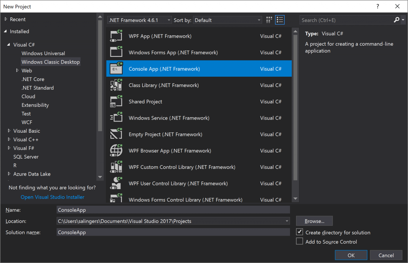Click the search magnifier icon
The image size is (408, 263).
pos(396,20)
